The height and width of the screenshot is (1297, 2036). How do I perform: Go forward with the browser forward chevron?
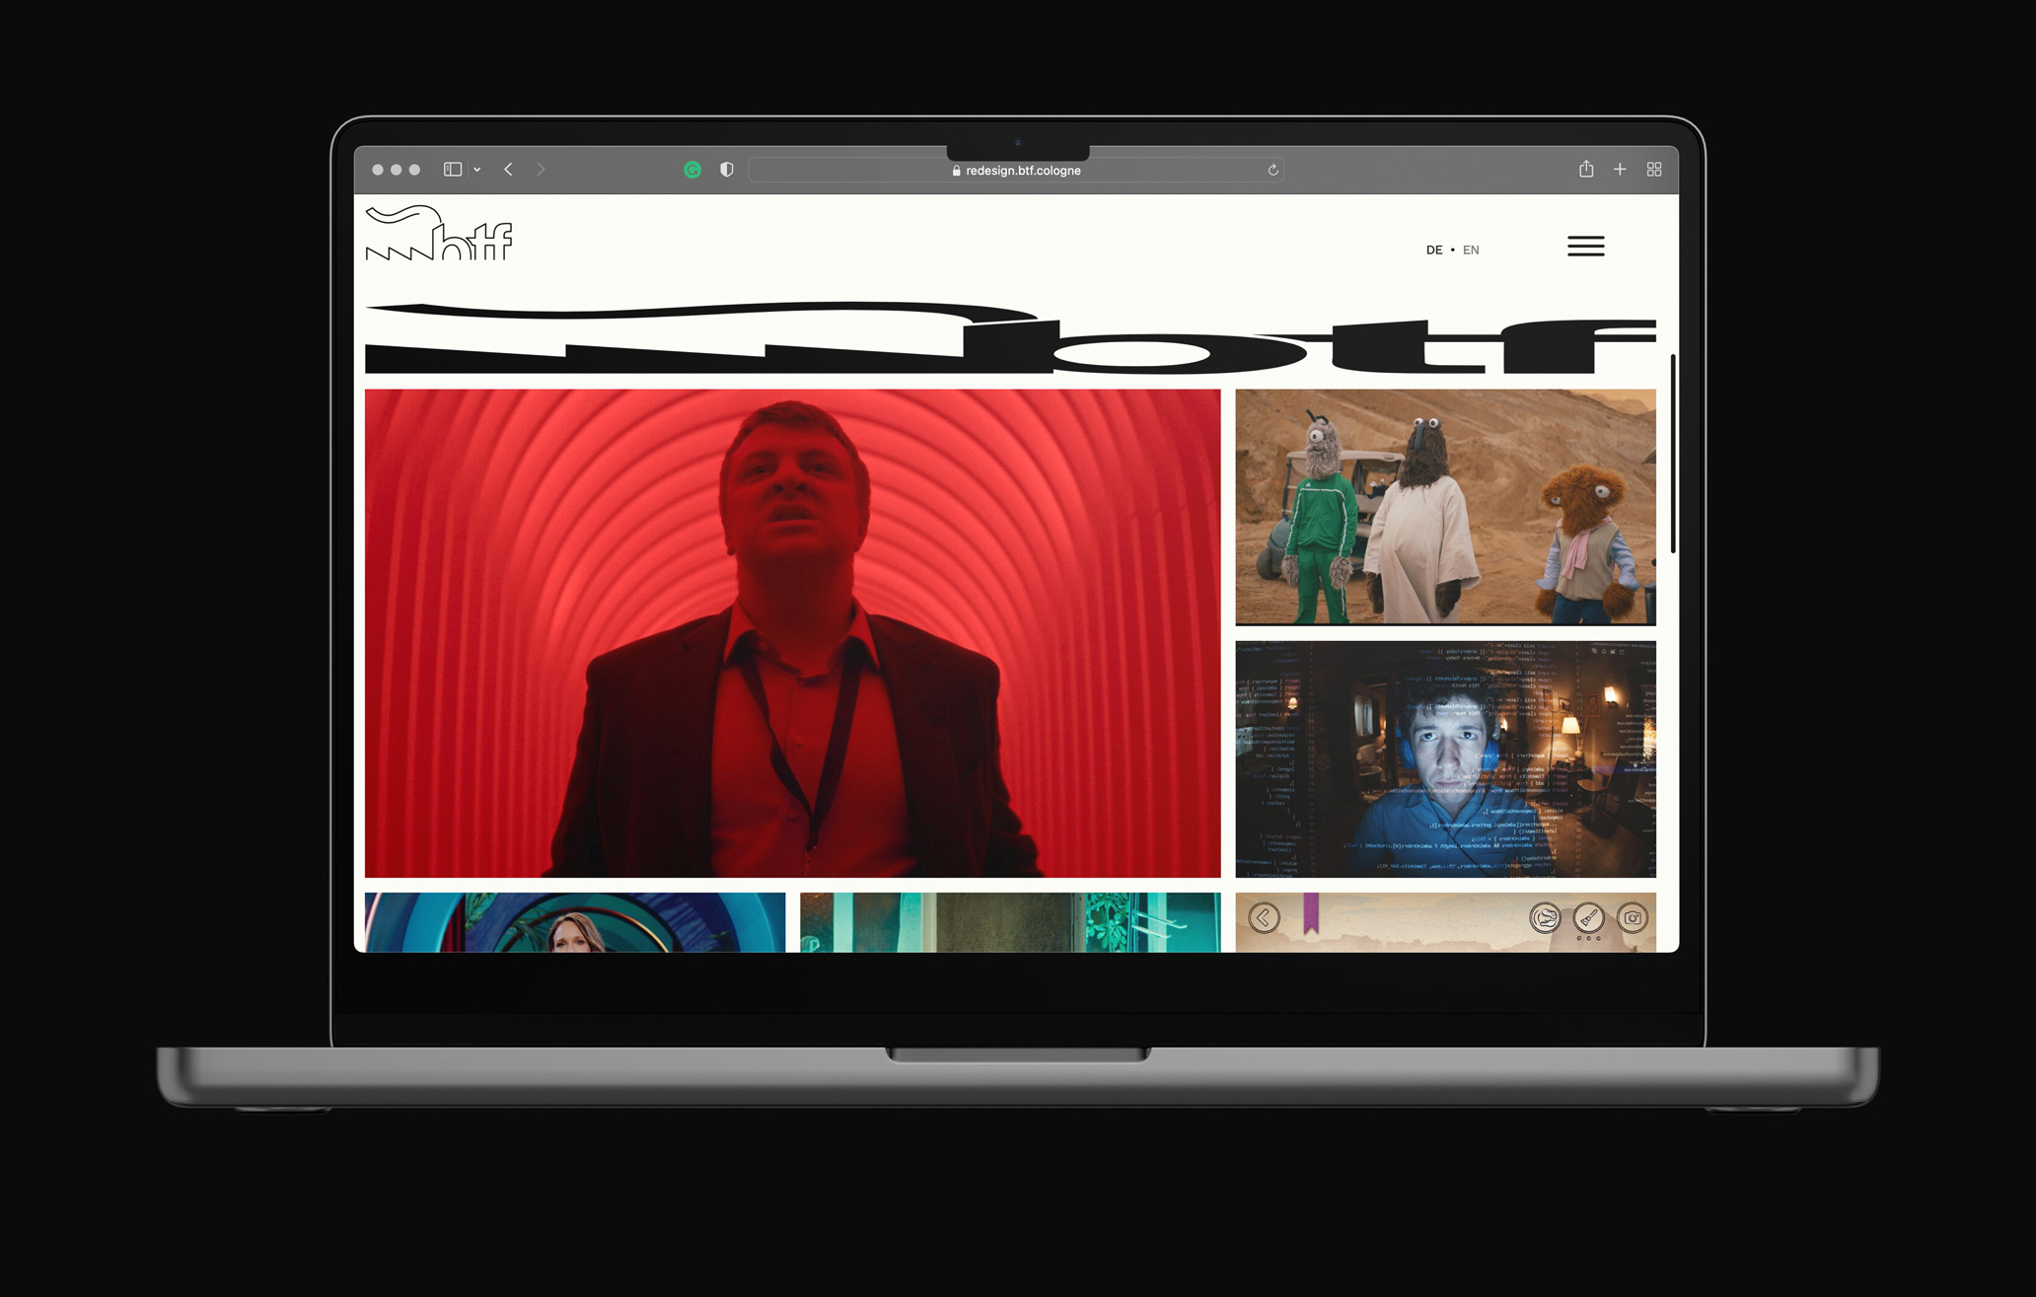(541, 170)
